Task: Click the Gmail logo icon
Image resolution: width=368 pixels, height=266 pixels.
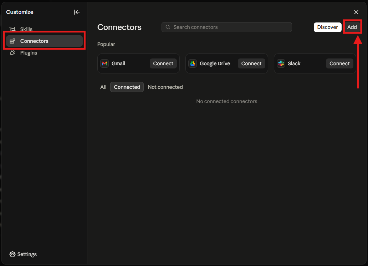Action: click(104, 63)
